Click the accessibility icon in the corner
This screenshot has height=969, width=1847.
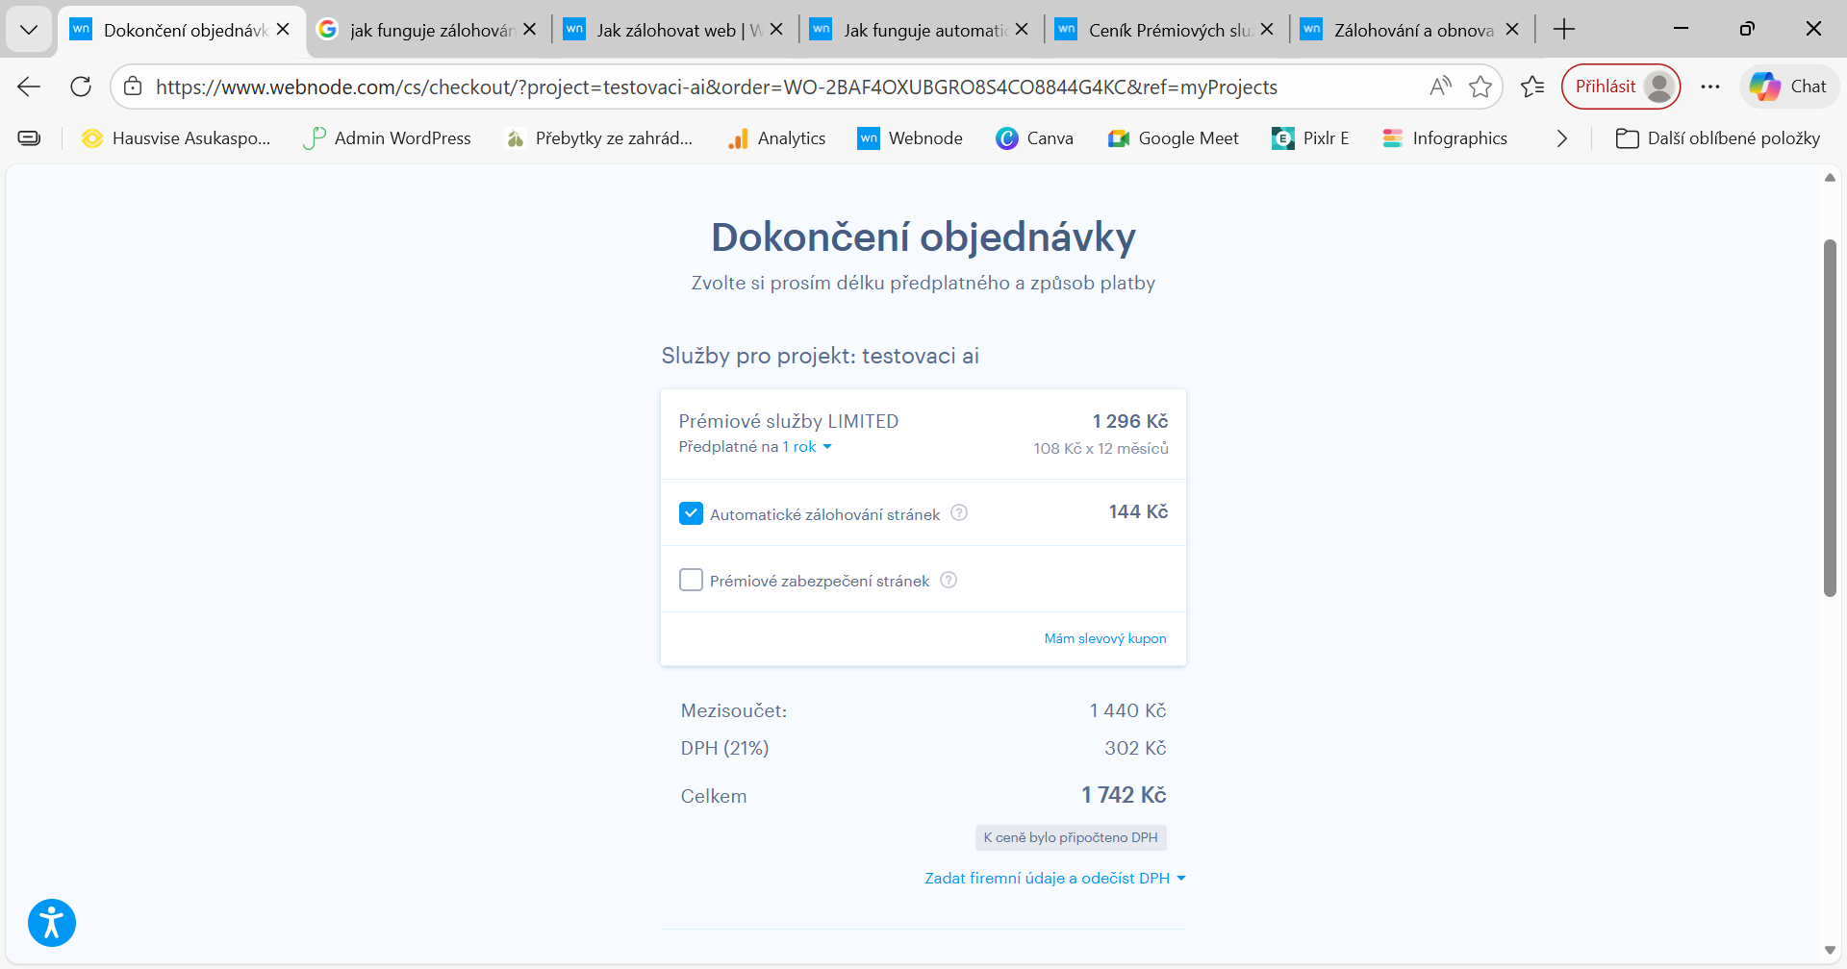pos(51,922)
